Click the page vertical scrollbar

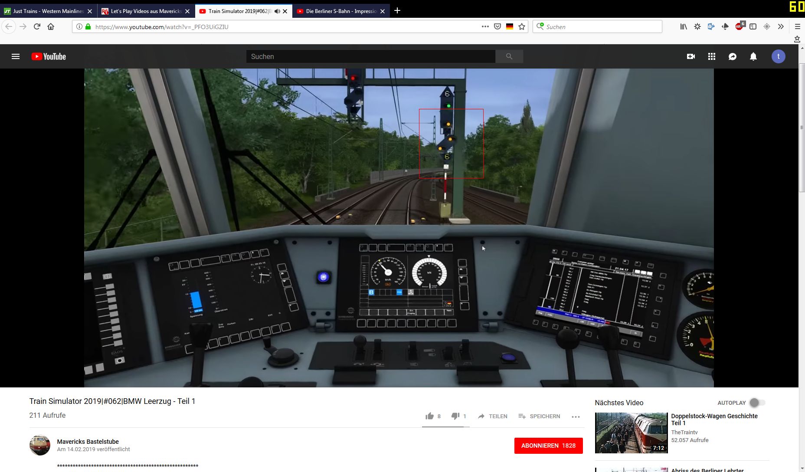tap(802, 128)
